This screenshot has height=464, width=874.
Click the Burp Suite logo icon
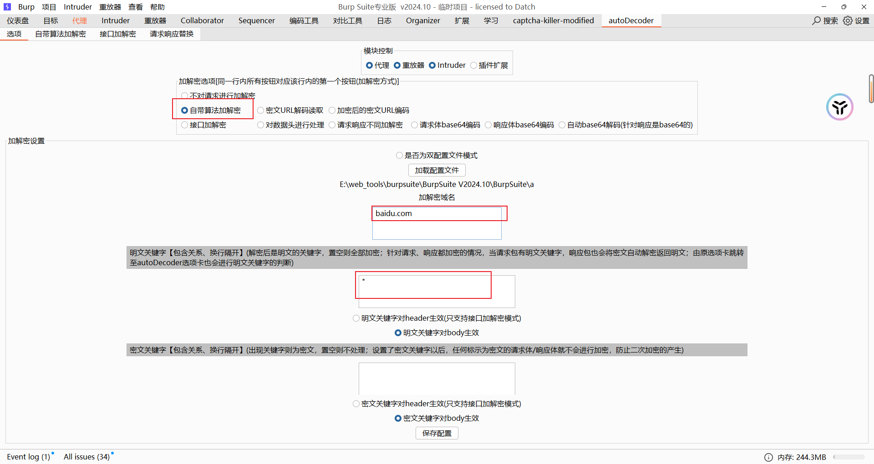(7, 7)
